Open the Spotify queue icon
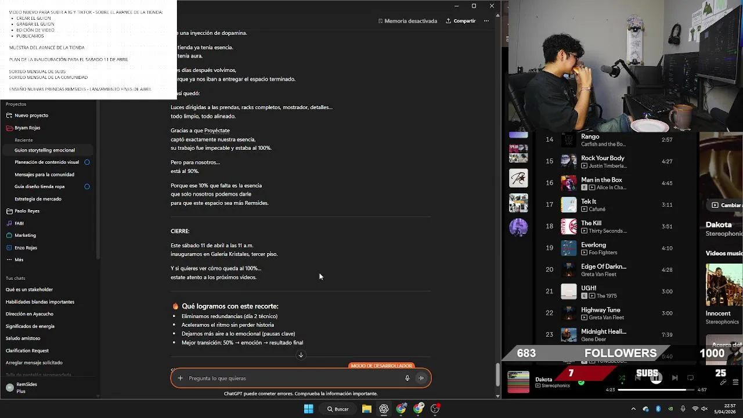743x418 pixels. (x=735, y=382)
